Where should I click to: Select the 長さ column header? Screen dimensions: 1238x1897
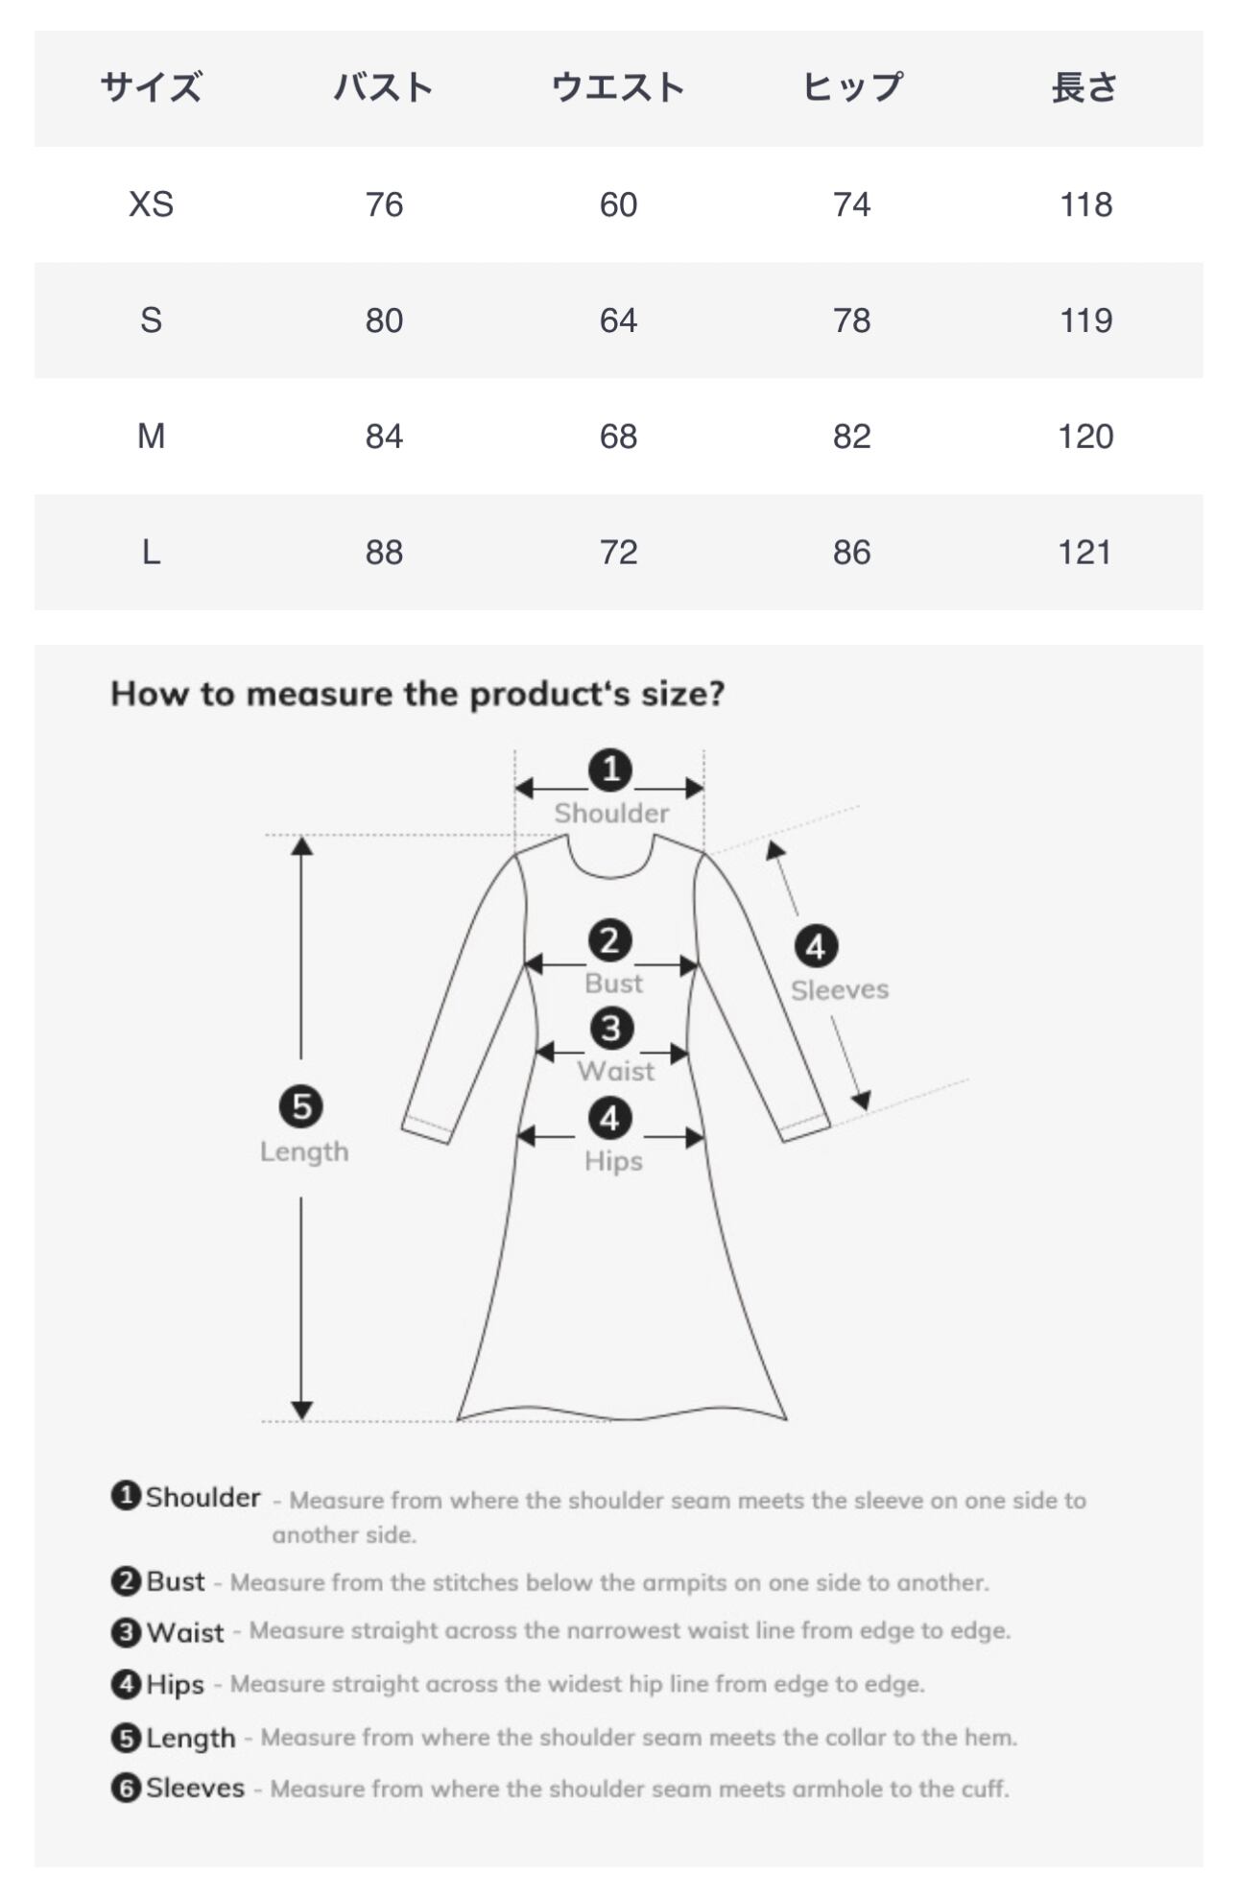(x=1085, y=88)
